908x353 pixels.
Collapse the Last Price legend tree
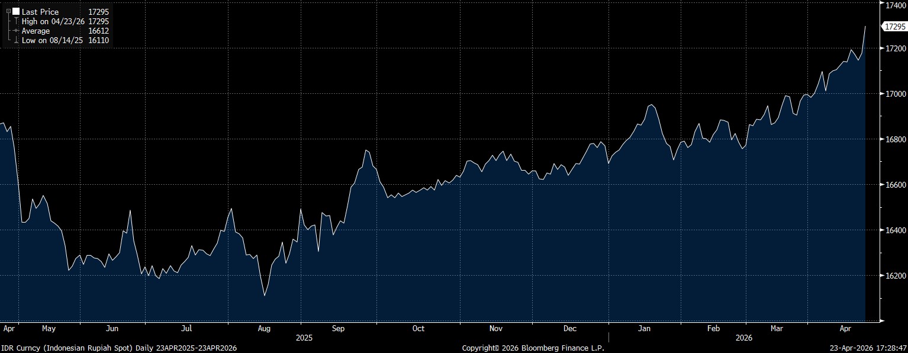[x=8, y=12]
